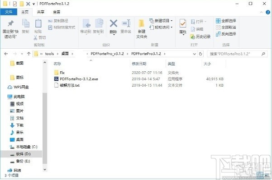Click the Delete X icon
272x180 pixels.
pyautogui.click(x=114, y=23)
